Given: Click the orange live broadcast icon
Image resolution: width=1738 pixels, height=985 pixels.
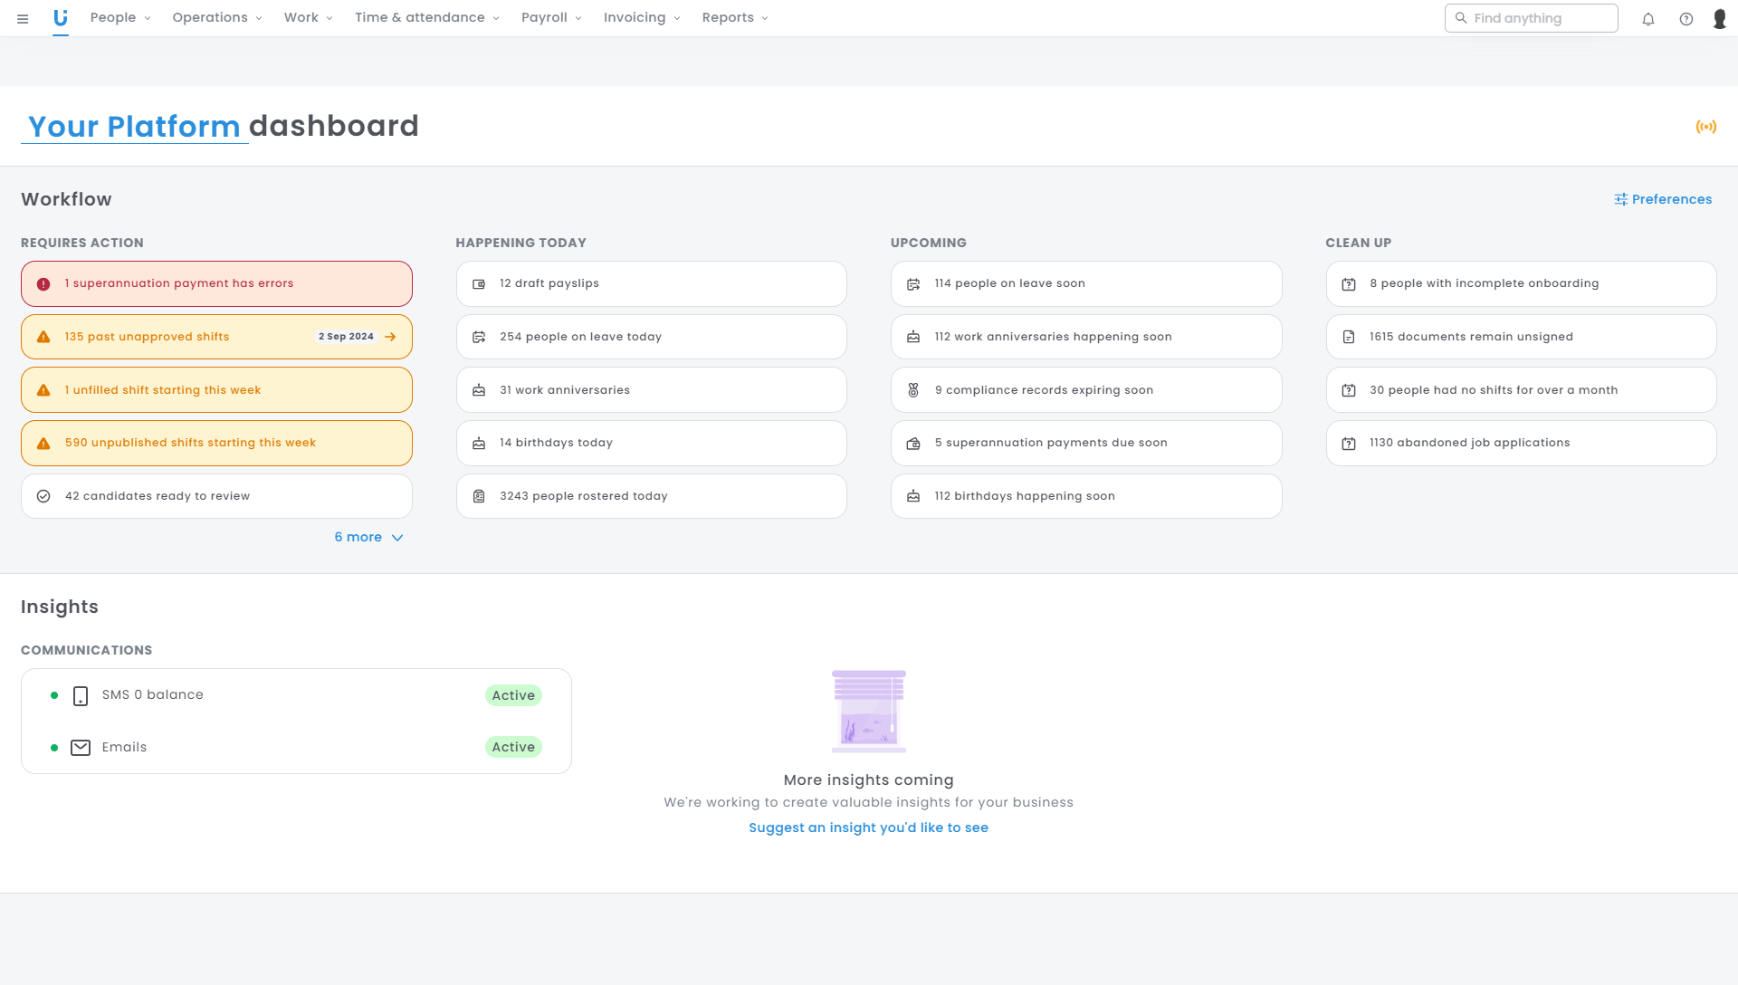Looking at the screenshot, I should [x=1705, y=127].
